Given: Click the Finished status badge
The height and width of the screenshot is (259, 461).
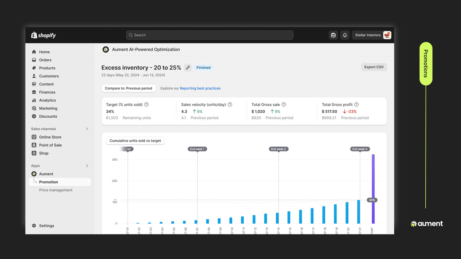Looking at the screenshot, I should [x=203, y=67].
